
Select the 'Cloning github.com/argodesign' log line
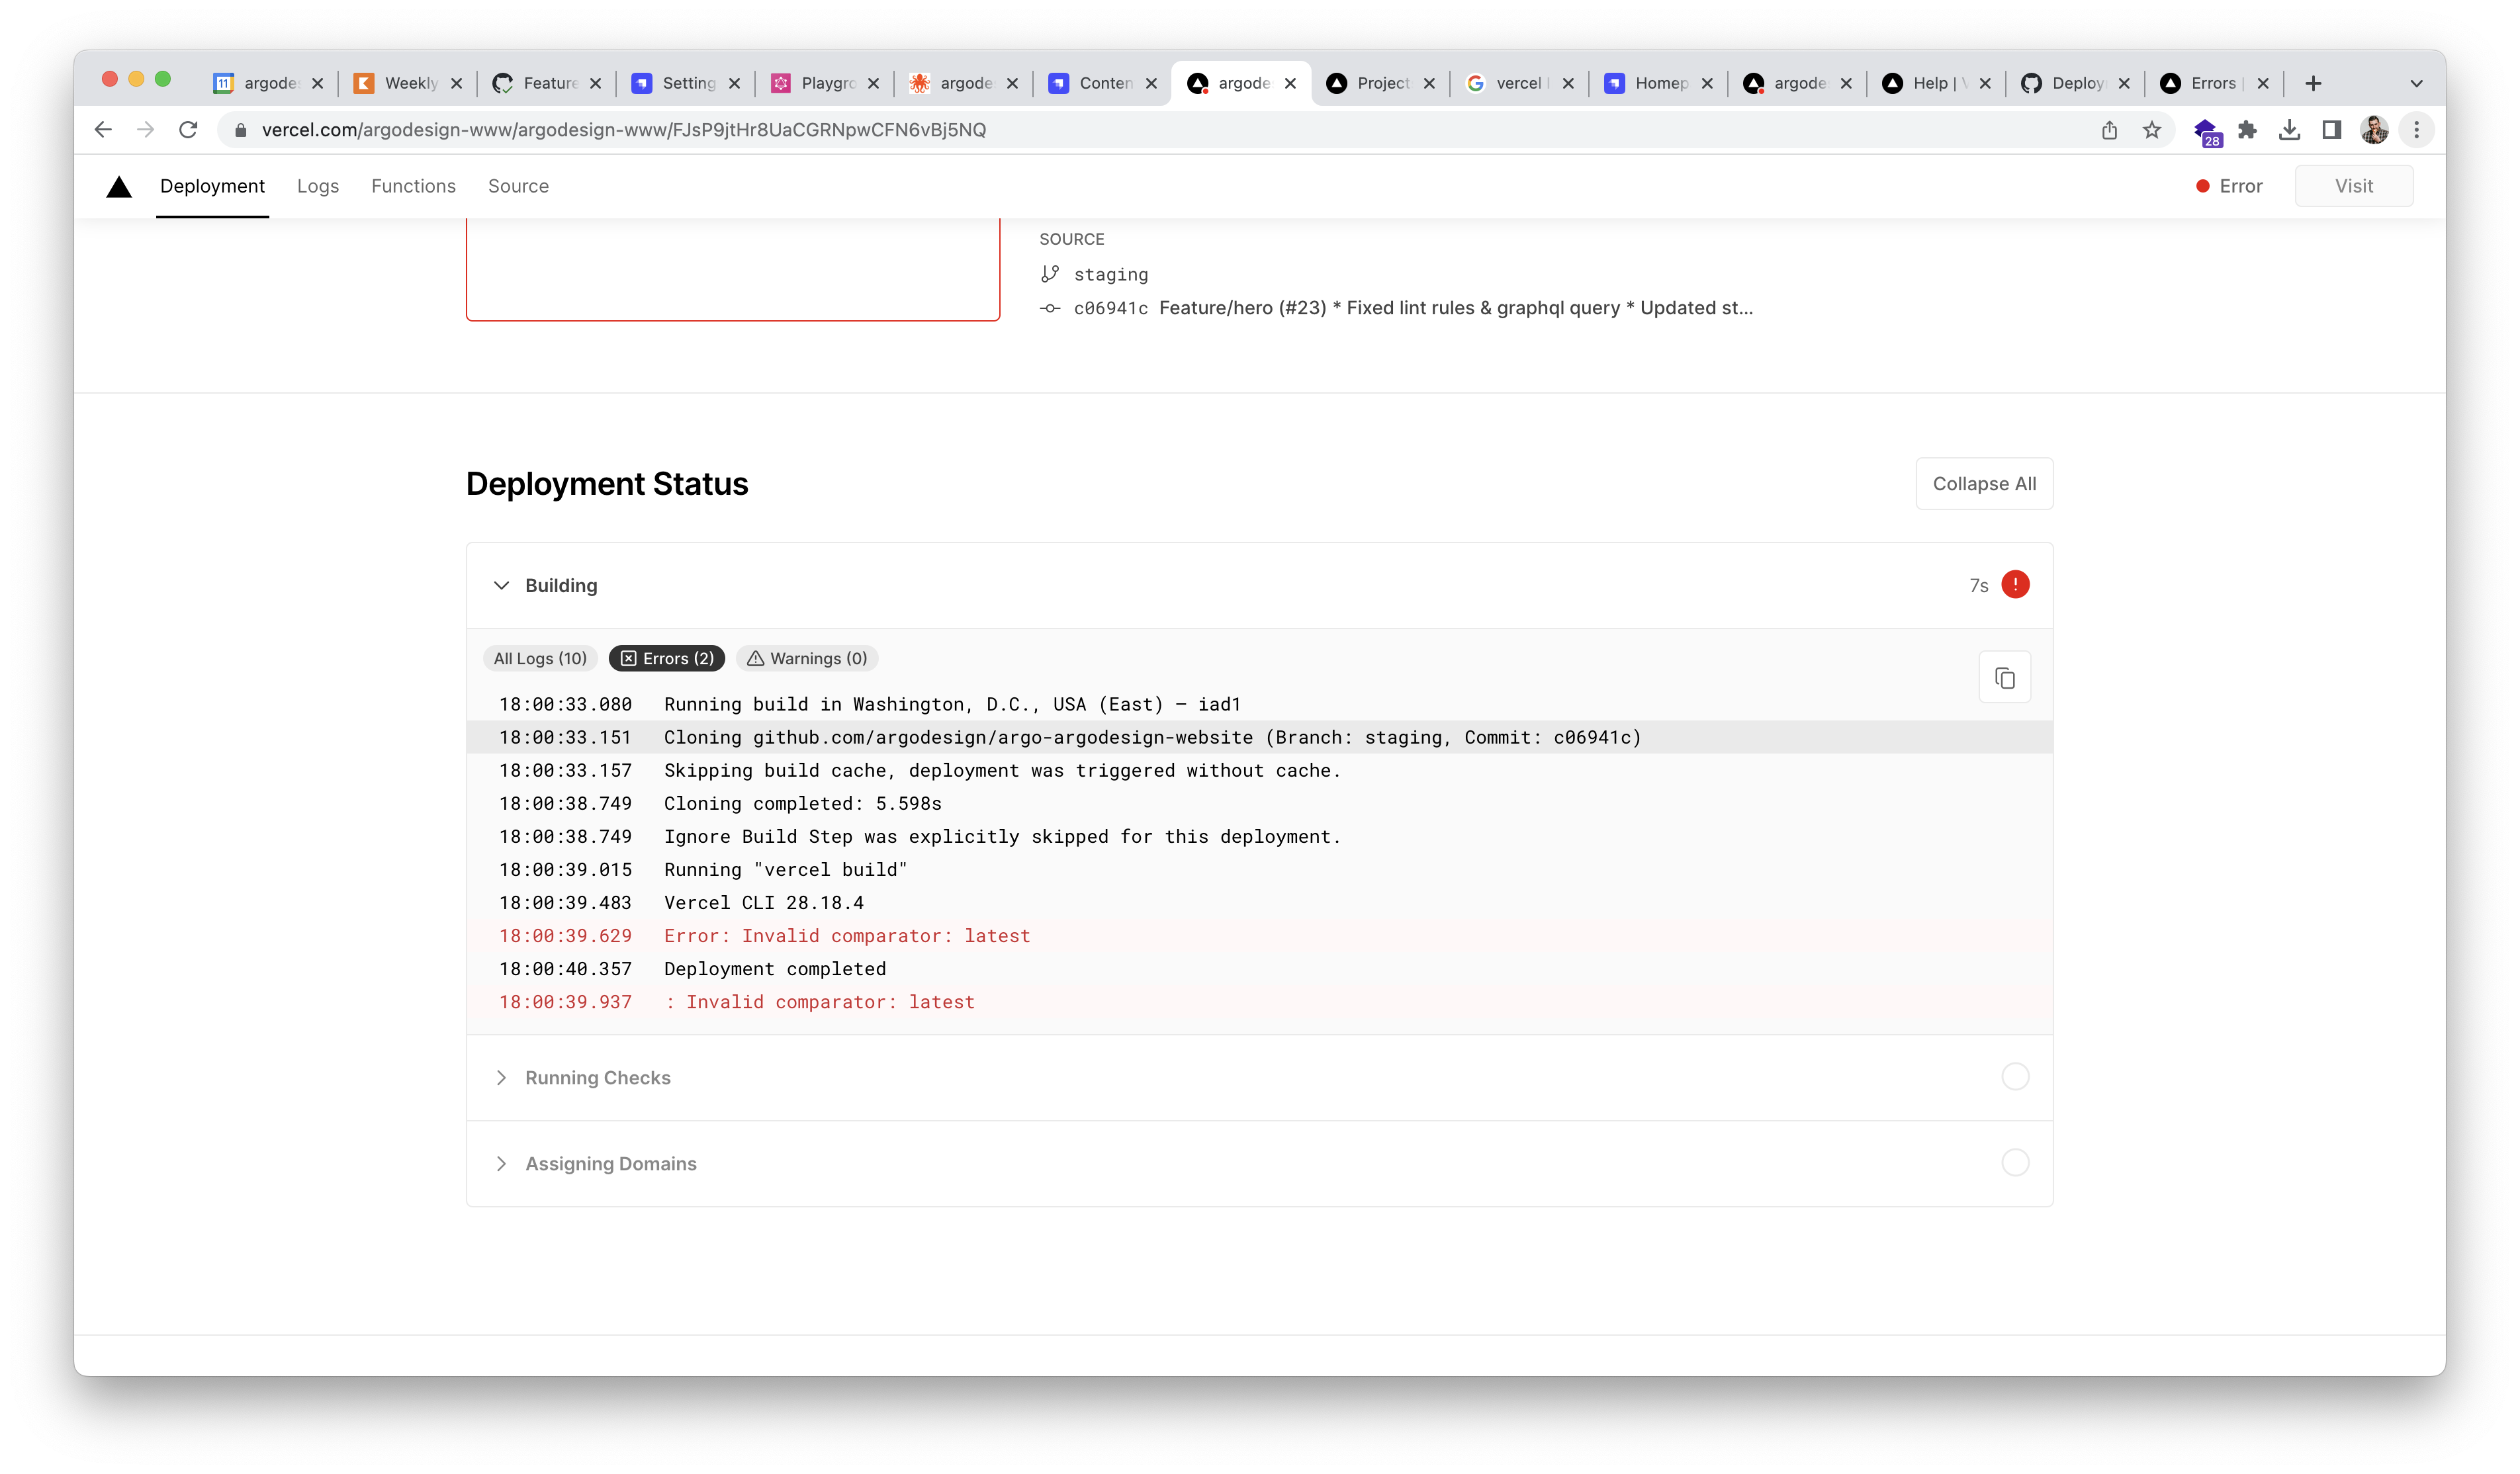(x=1260, y=737)
